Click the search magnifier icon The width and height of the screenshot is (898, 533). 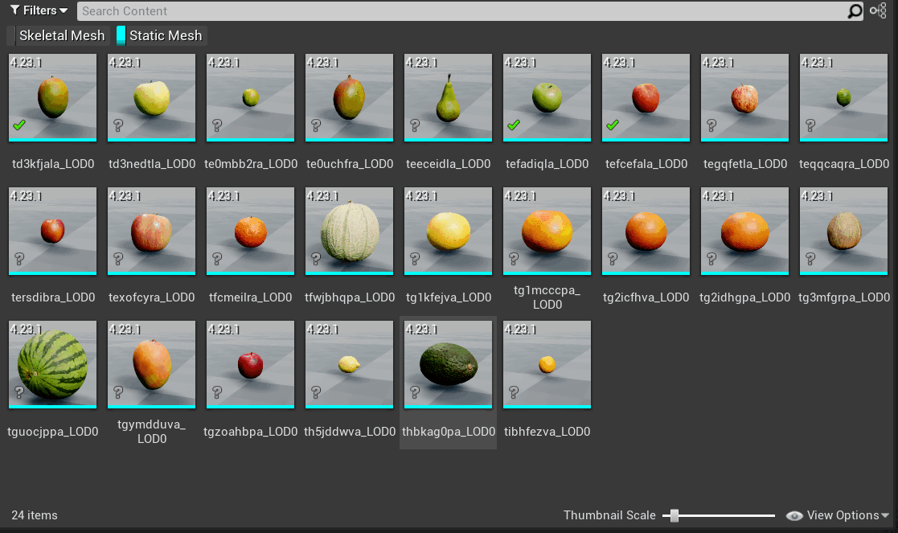855,10
